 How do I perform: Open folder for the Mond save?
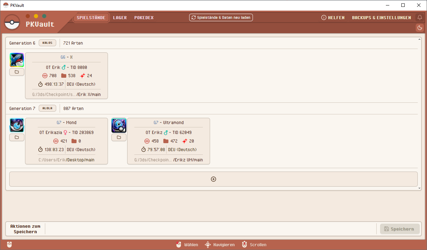click(17, 137)
